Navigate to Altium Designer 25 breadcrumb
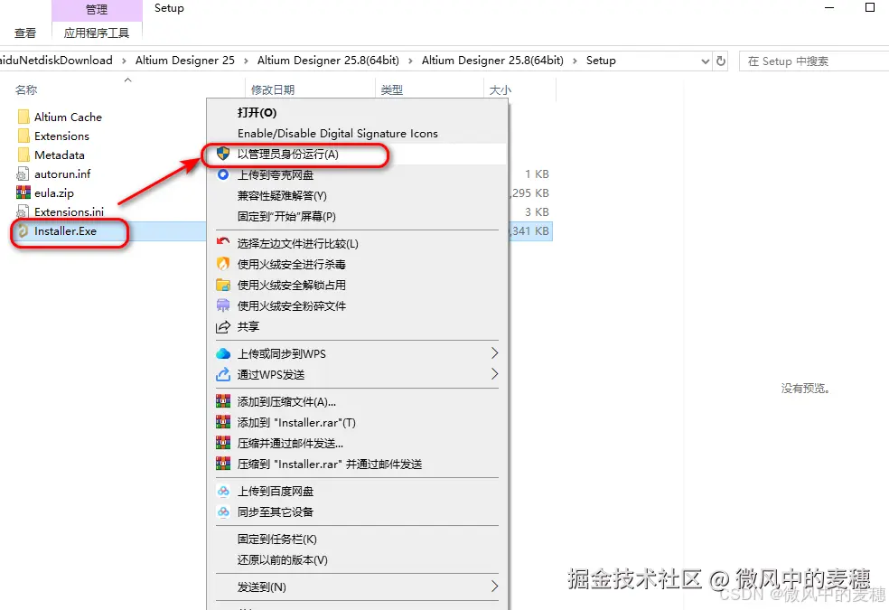This screenshot has height=610, width=889. tap(185, 61)
